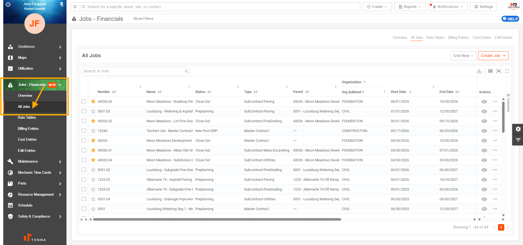The image size is (523, 245).
Task: Focus the global asset search field
Action: [x=220, y=7]
